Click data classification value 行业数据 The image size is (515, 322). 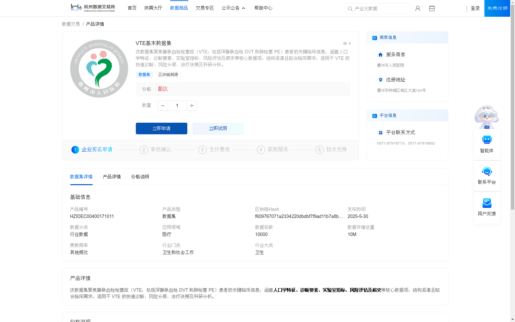coord(79,234)
